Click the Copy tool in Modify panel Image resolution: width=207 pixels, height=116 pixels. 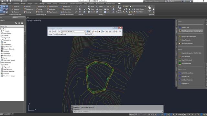pos(91,9)
